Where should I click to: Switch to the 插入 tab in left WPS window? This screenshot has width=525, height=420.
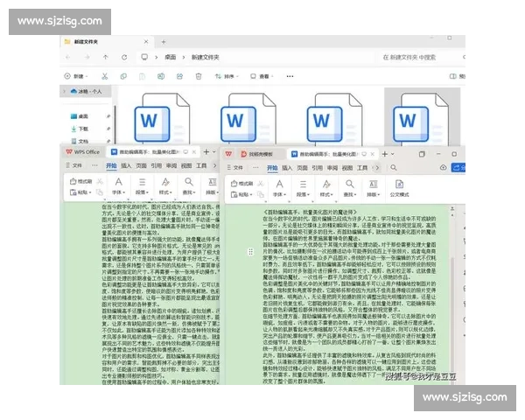click(x=126, y=165)
